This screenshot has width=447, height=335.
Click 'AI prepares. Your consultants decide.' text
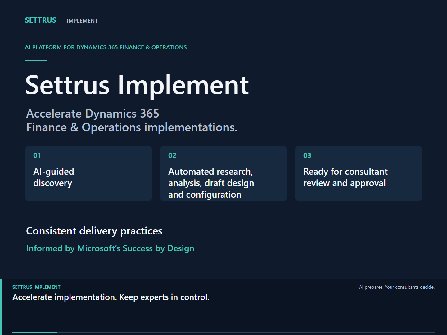pyautogui.click(x=397, y=287)
